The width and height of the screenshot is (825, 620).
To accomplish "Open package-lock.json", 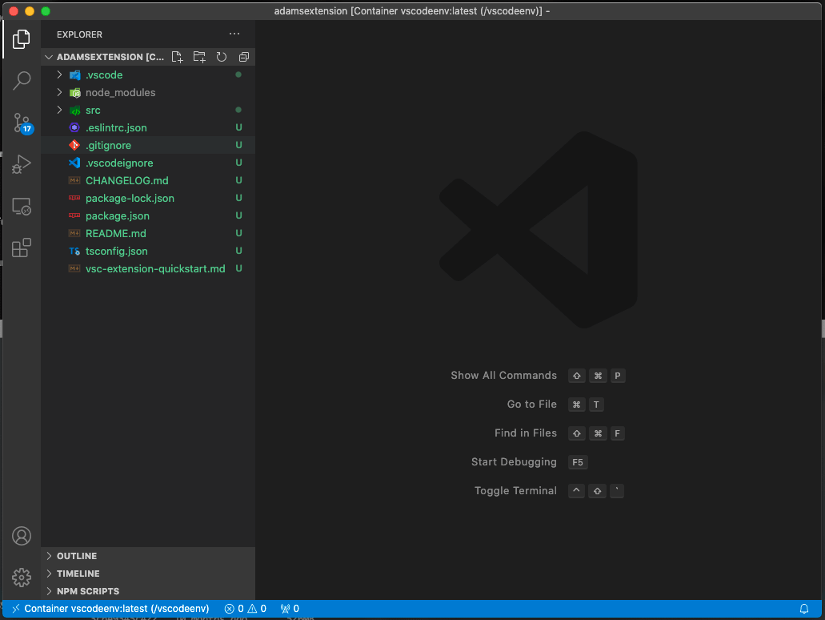I will (x=148, y=199).
